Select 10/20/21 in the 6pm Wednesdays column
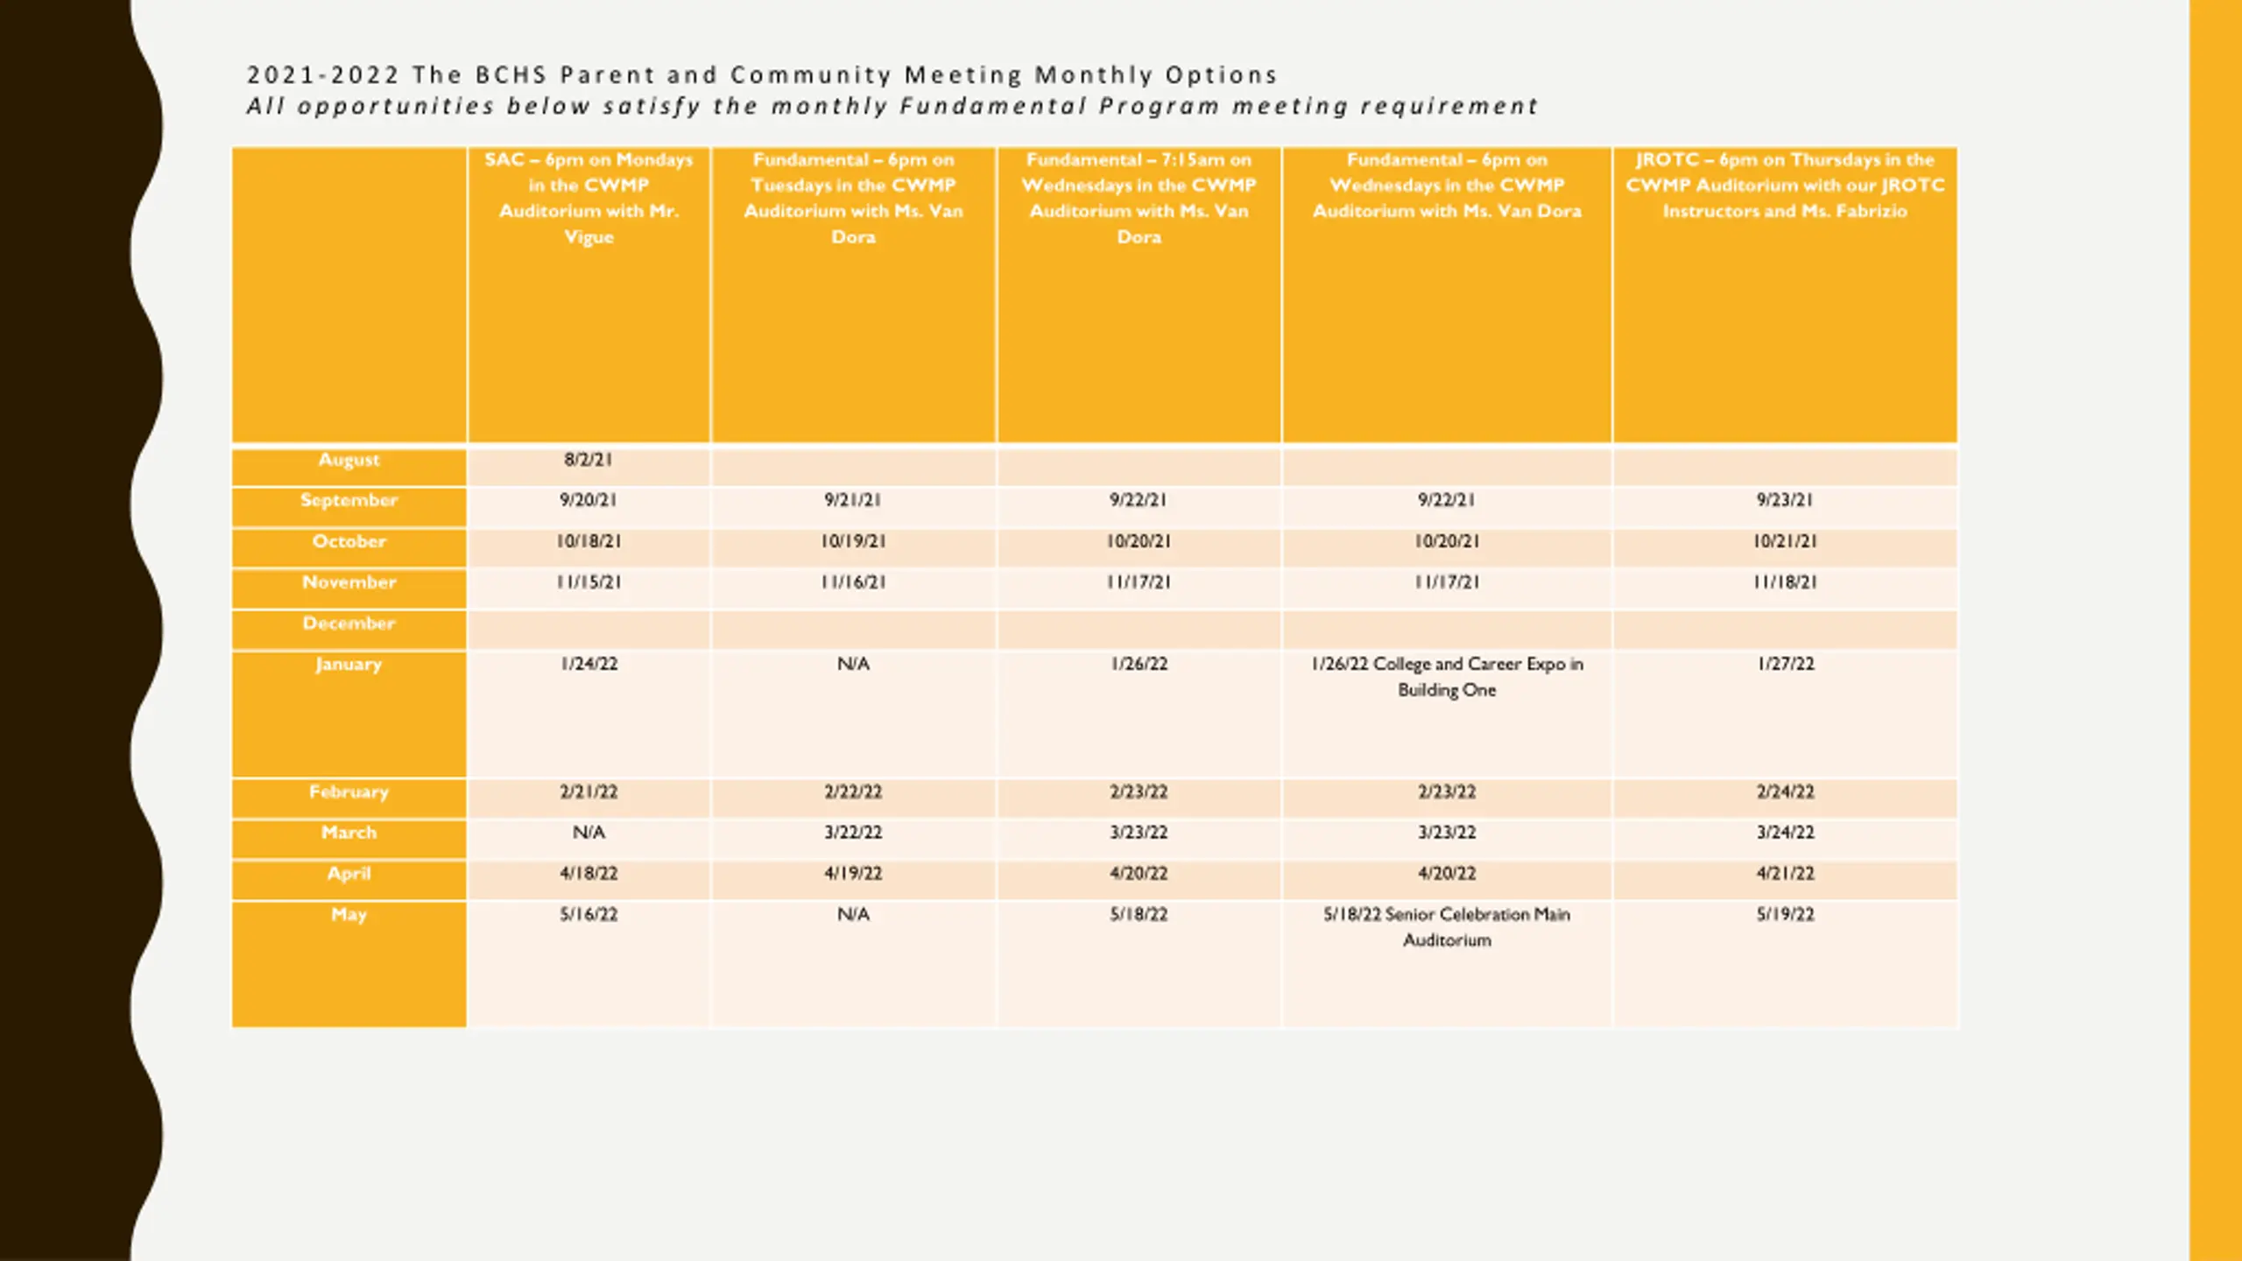Screen dimensions: 2242x1261 (1447, 548)
